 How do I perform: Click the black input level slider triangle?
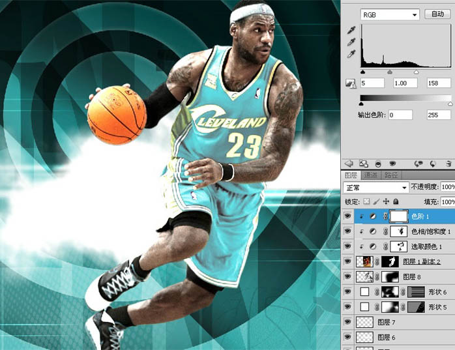(x=362, y=72)
